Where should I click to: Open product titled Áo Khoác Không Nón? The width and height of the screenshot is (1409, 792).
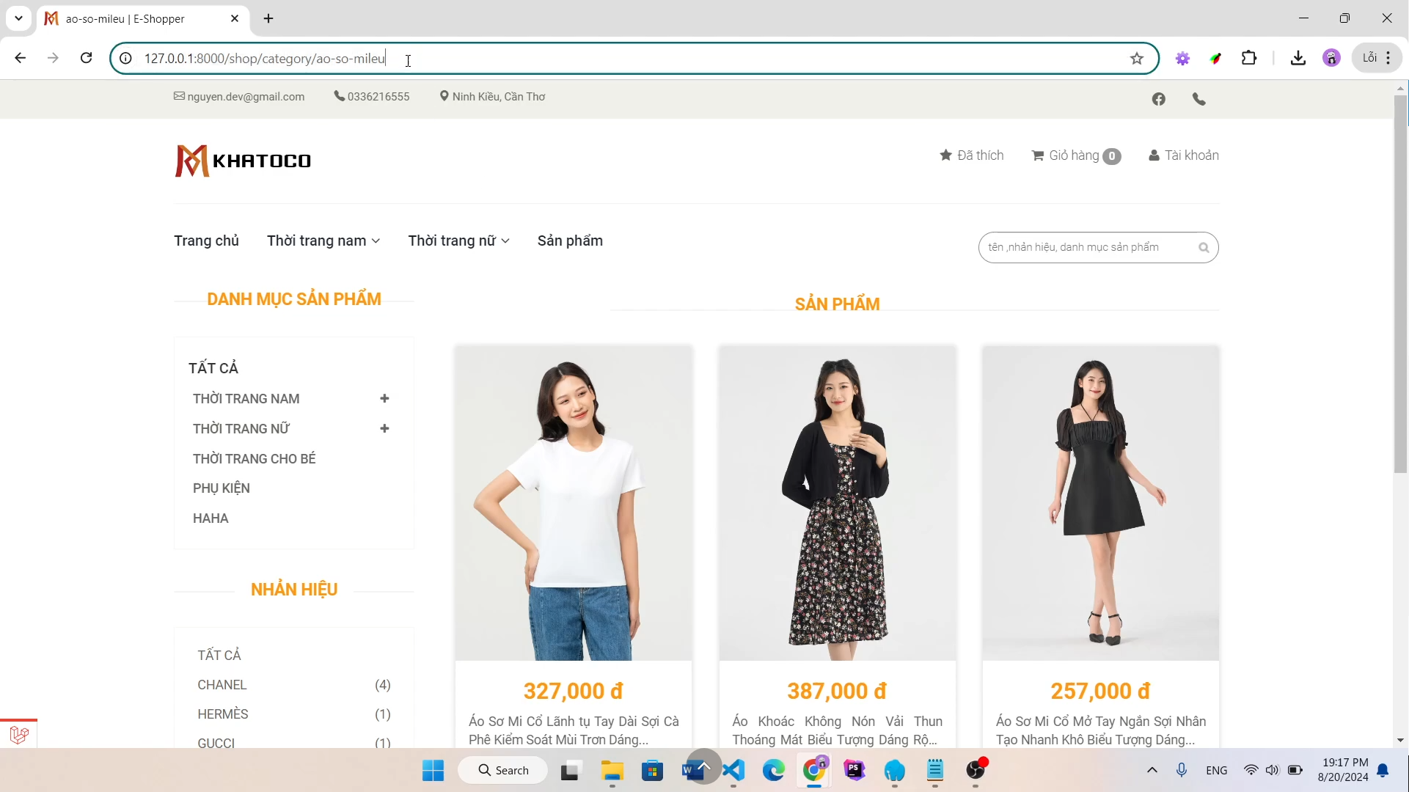(x=838, y=730)
